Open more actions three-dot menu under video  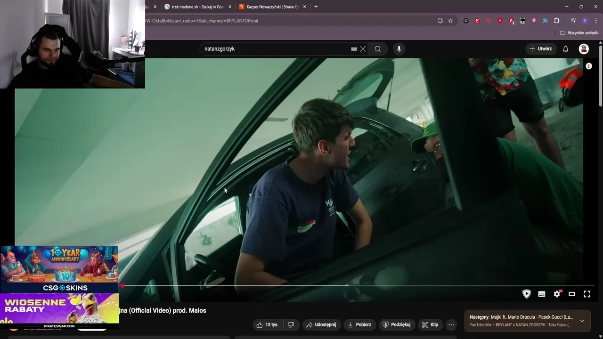point(451,325)
